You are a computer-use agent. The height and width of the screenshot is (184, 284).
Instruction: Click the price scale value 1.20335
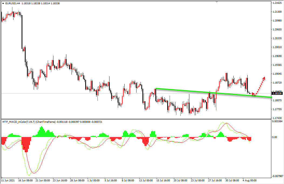[x=277, y=38]
